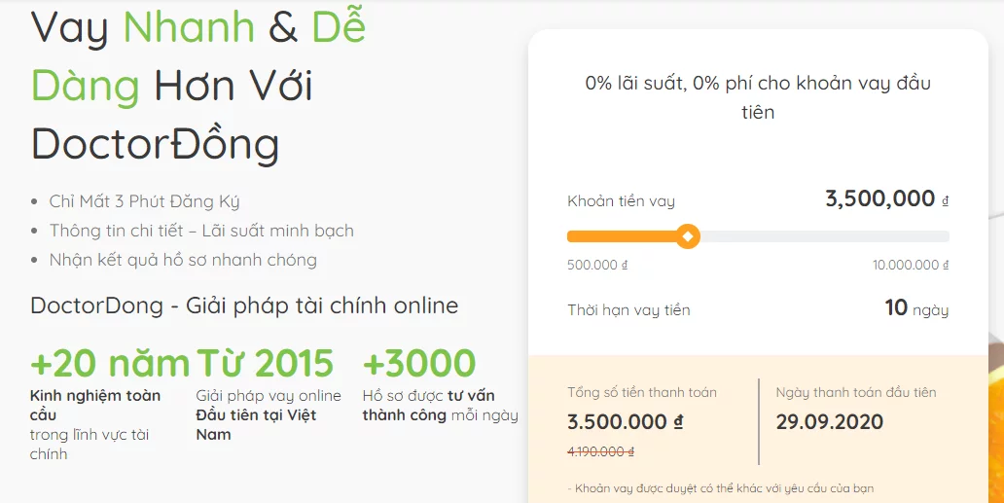This screenshot has width=1004, height=503.
Task: Click the Chỉ Mất 3 Phút Đăng Ký bullet
Action: coord(144,201)
